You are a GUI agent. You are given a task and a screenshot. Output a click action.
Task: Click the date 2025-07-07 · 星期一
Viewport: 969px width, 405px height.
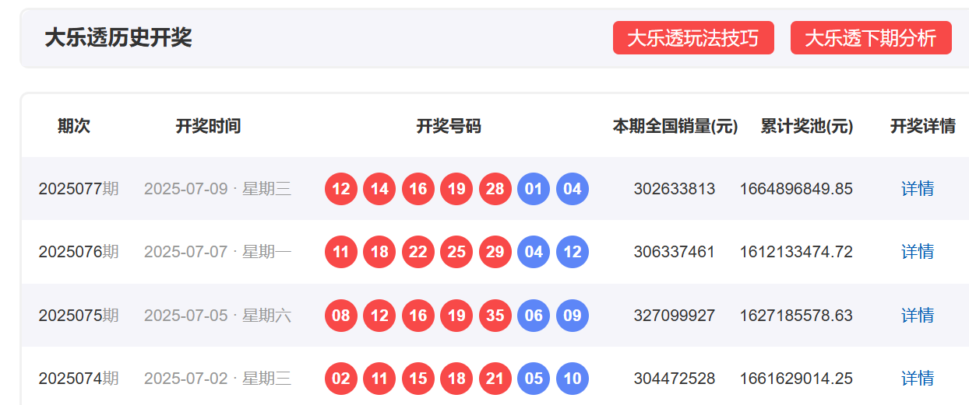pos(217,252)
